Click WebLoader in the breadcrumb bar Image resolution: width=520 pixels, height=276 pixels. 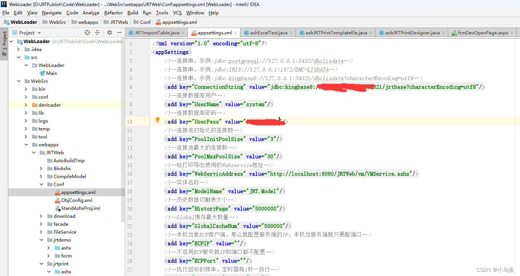(21, 22)
